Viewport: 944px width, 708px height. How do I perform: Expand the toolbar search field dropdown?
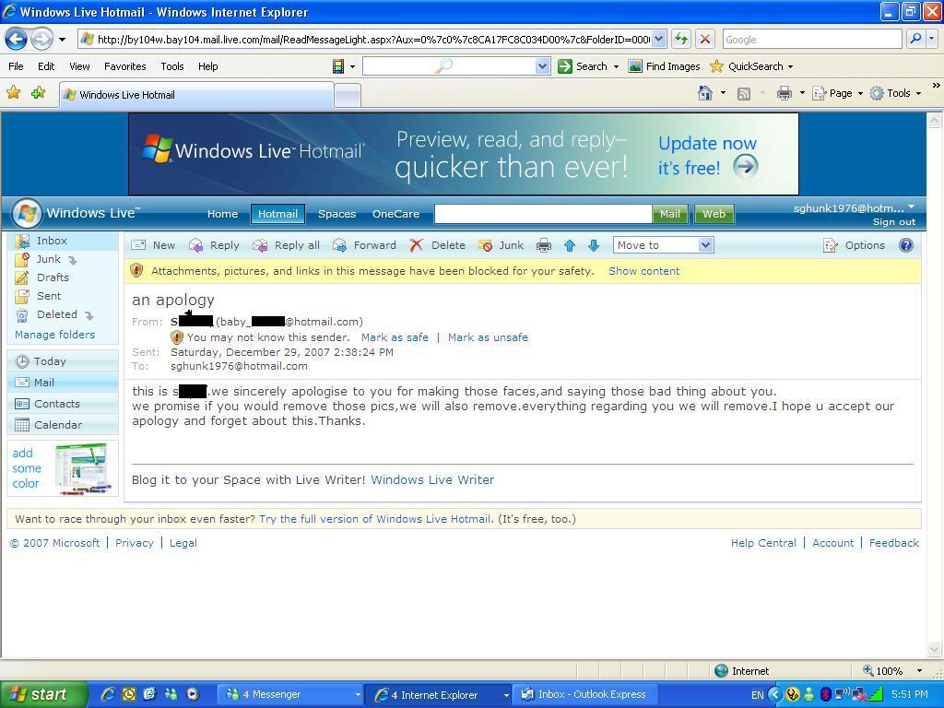(542, 66)
